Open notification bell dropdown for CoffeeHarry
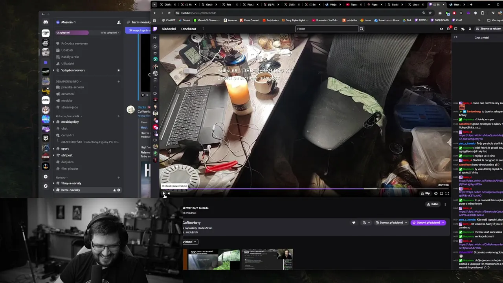 point(366,222)
